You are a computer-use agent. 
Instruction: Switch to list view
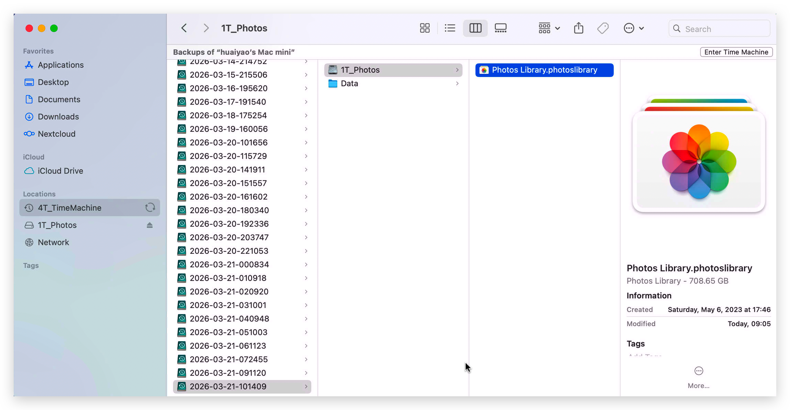450,28
